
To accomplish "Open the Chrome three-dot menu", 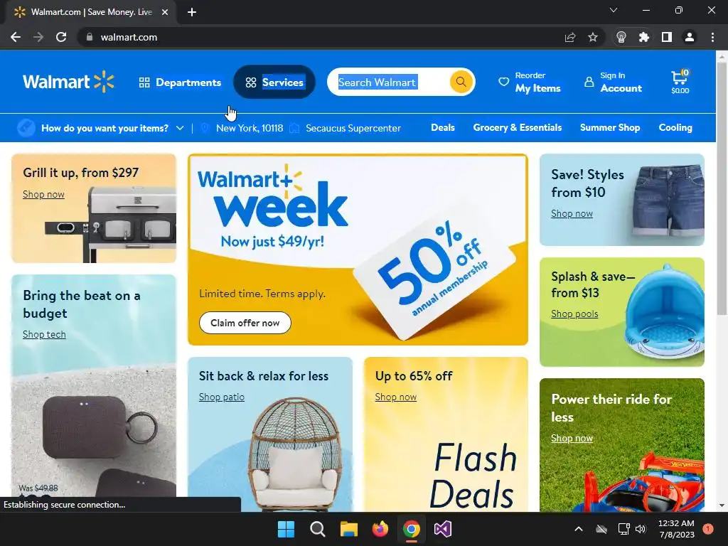I will click(712, 37).
